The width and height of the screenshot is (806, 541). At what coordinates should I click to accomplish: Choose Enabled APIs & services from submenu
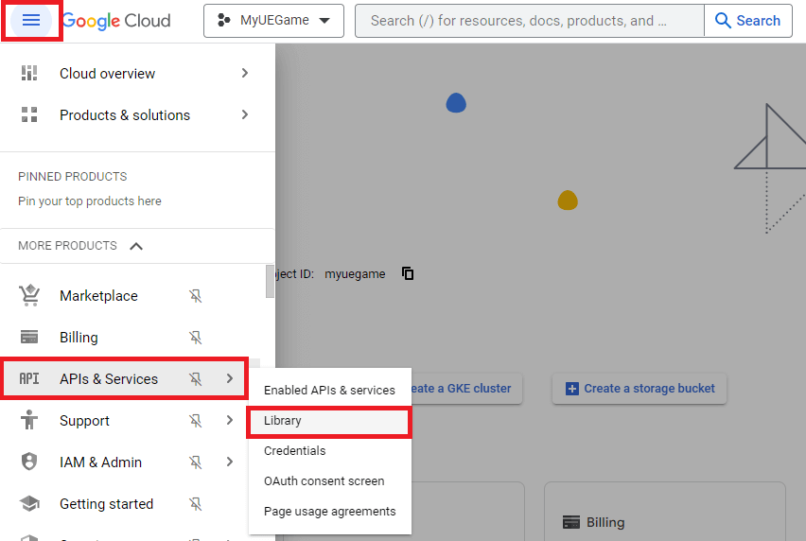(x=329, y=390)
